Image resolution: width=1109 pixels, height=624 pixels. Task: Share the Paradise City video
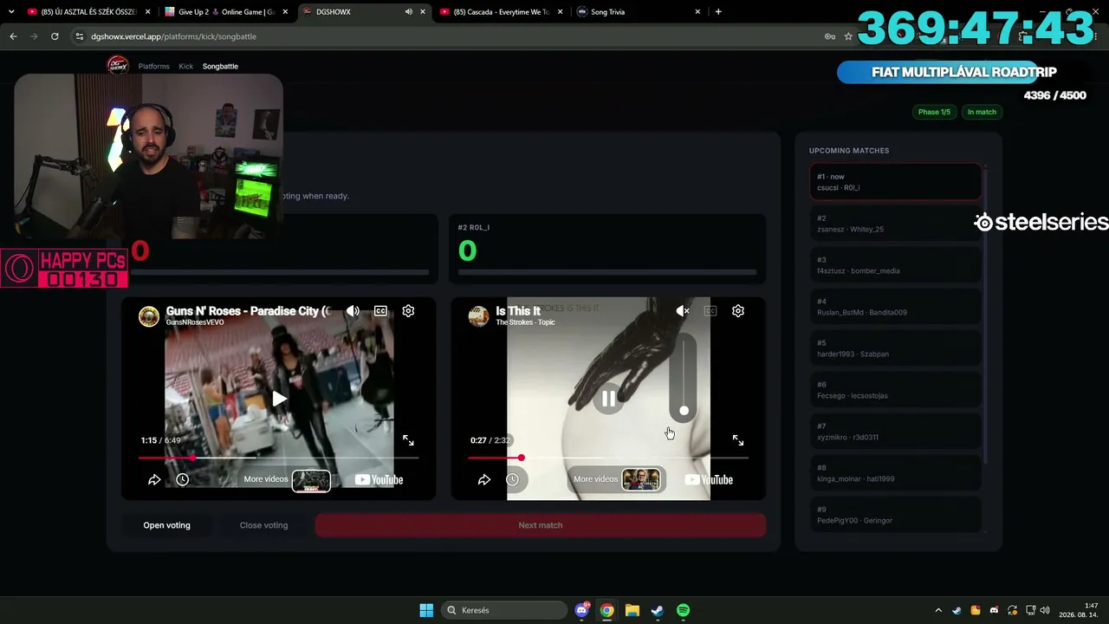tap(154, 479)
